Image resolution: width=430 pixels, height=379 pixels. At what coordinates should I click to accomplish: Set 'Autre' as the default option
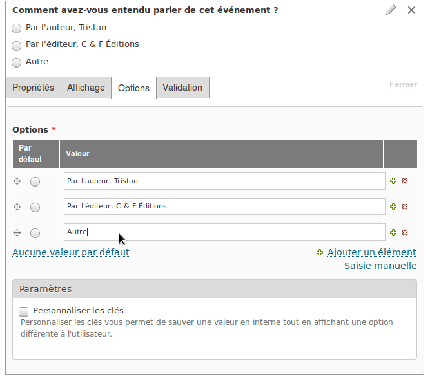(x=35, y=233)
